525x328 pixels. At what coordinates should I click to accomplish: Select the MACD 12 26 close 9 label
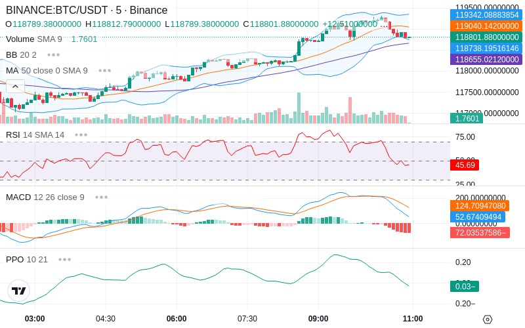45,197
